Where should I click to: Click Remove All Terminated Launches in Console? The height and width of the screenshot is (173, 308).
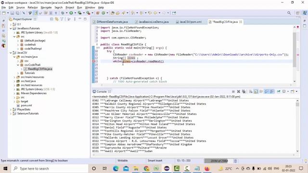[x=244, y=91]
